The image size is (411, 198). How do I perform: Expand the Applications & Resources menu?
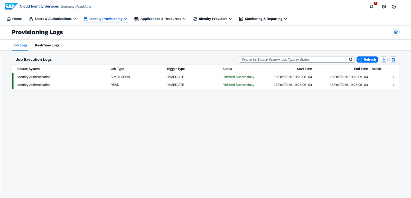[160, 19]
